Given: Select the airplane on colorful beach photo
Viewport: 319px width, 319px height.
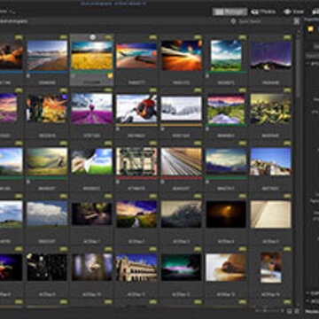Looking at the screenshot, I should pyautogui.click(x=136, y=56).
